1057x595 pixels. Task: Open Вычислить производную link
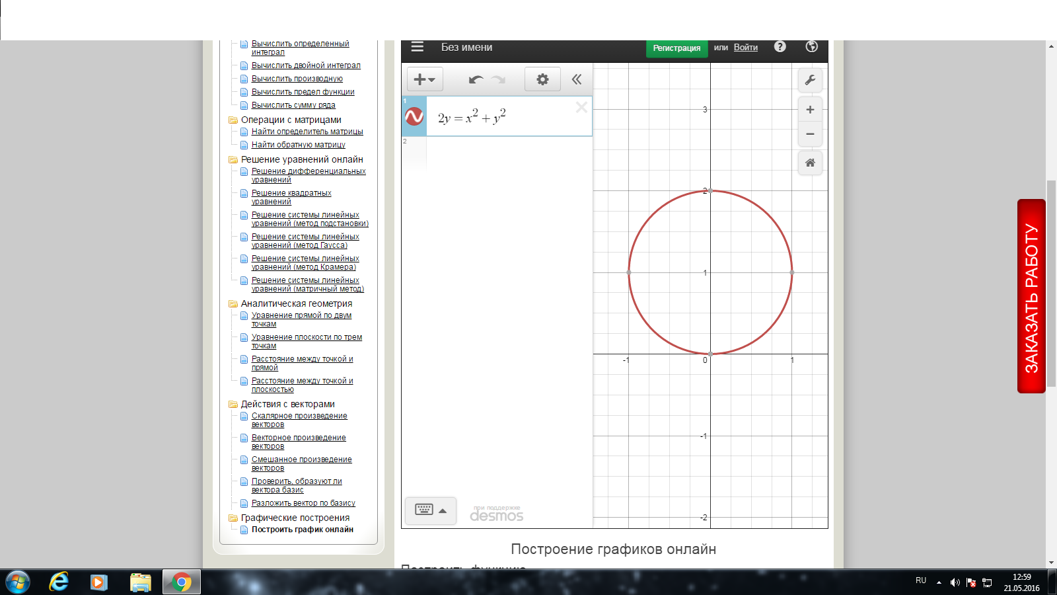(x=297, y=79)
